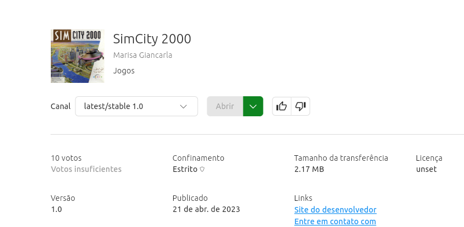Click the SimCity 2000 title text
Viewport: 464px width, 227px height.
tap(152, 39)
